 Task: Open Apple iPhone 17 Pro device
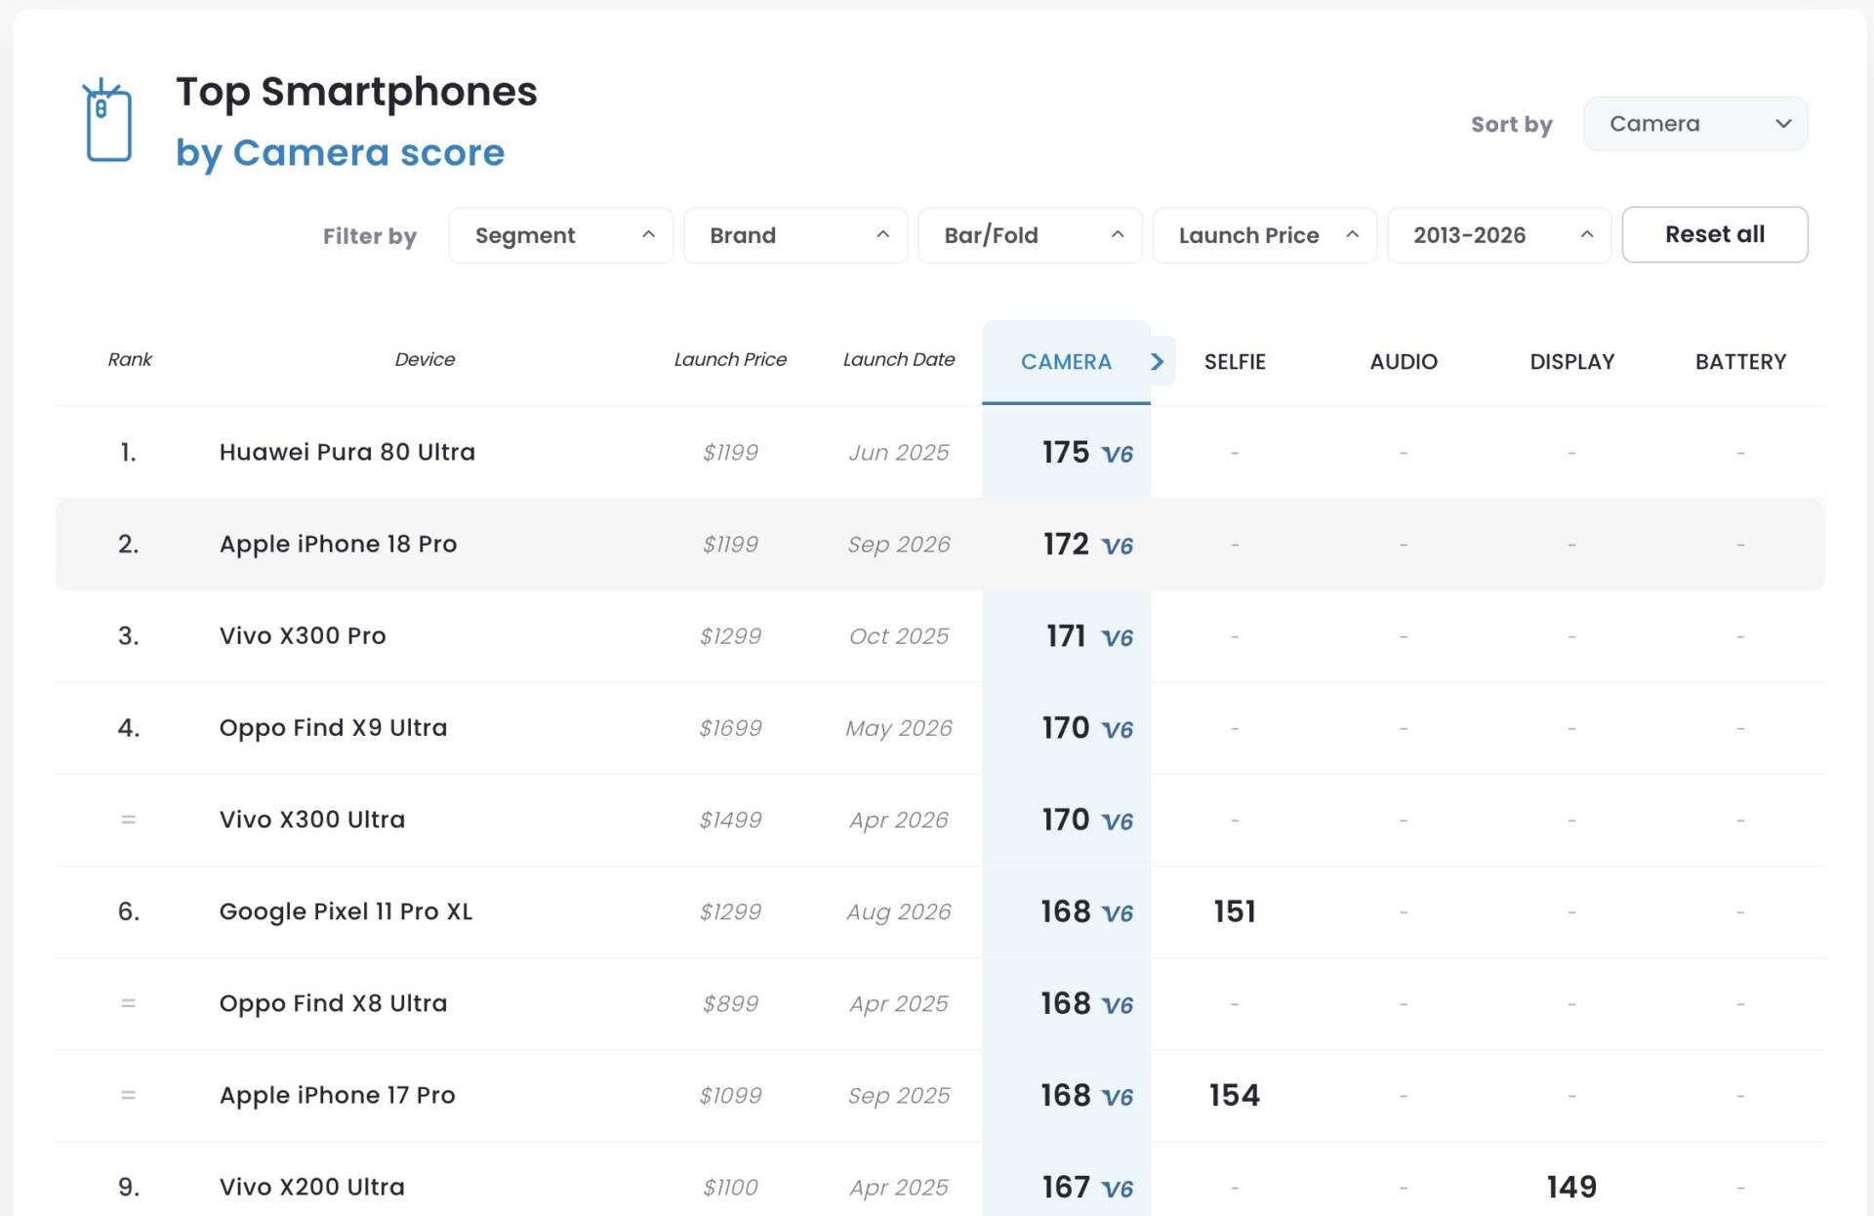(x=337, y=1095)
